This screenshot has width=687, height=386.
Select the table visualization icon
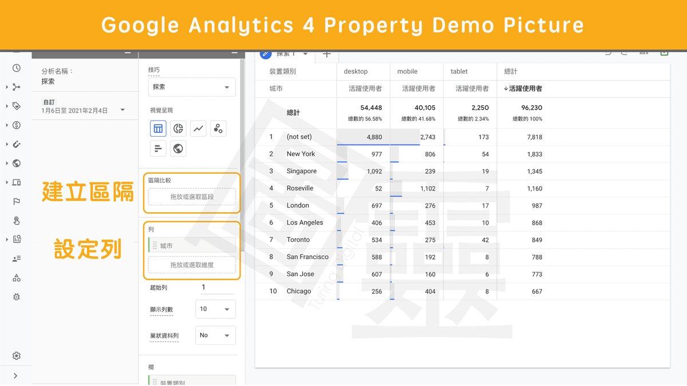pyautogui.click(x=158, y=129)
